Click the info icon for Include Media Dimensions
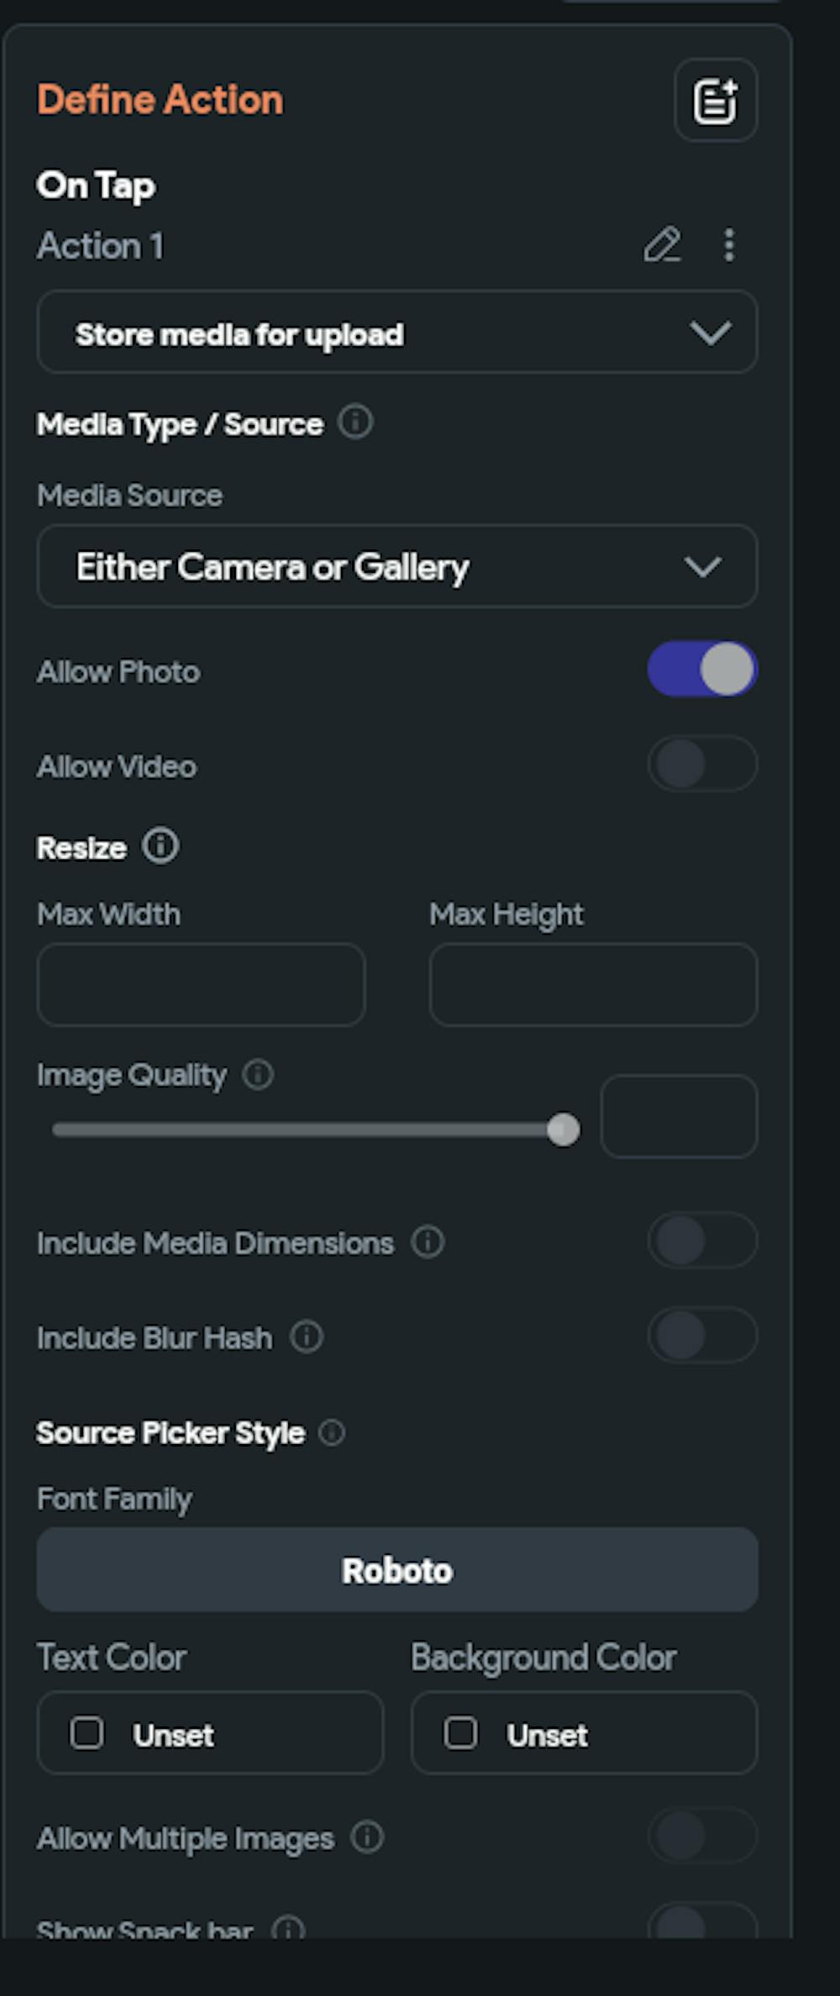 [x=428, y=1242]
